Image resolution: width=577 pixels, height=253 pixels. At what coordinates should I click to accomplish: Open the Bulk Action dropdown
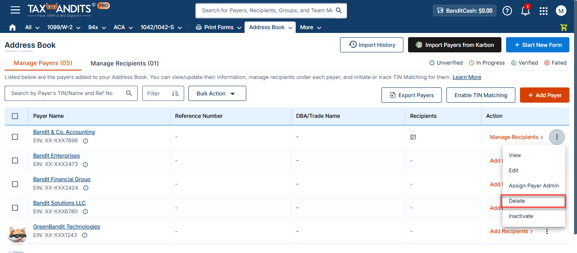coord(217,93)
